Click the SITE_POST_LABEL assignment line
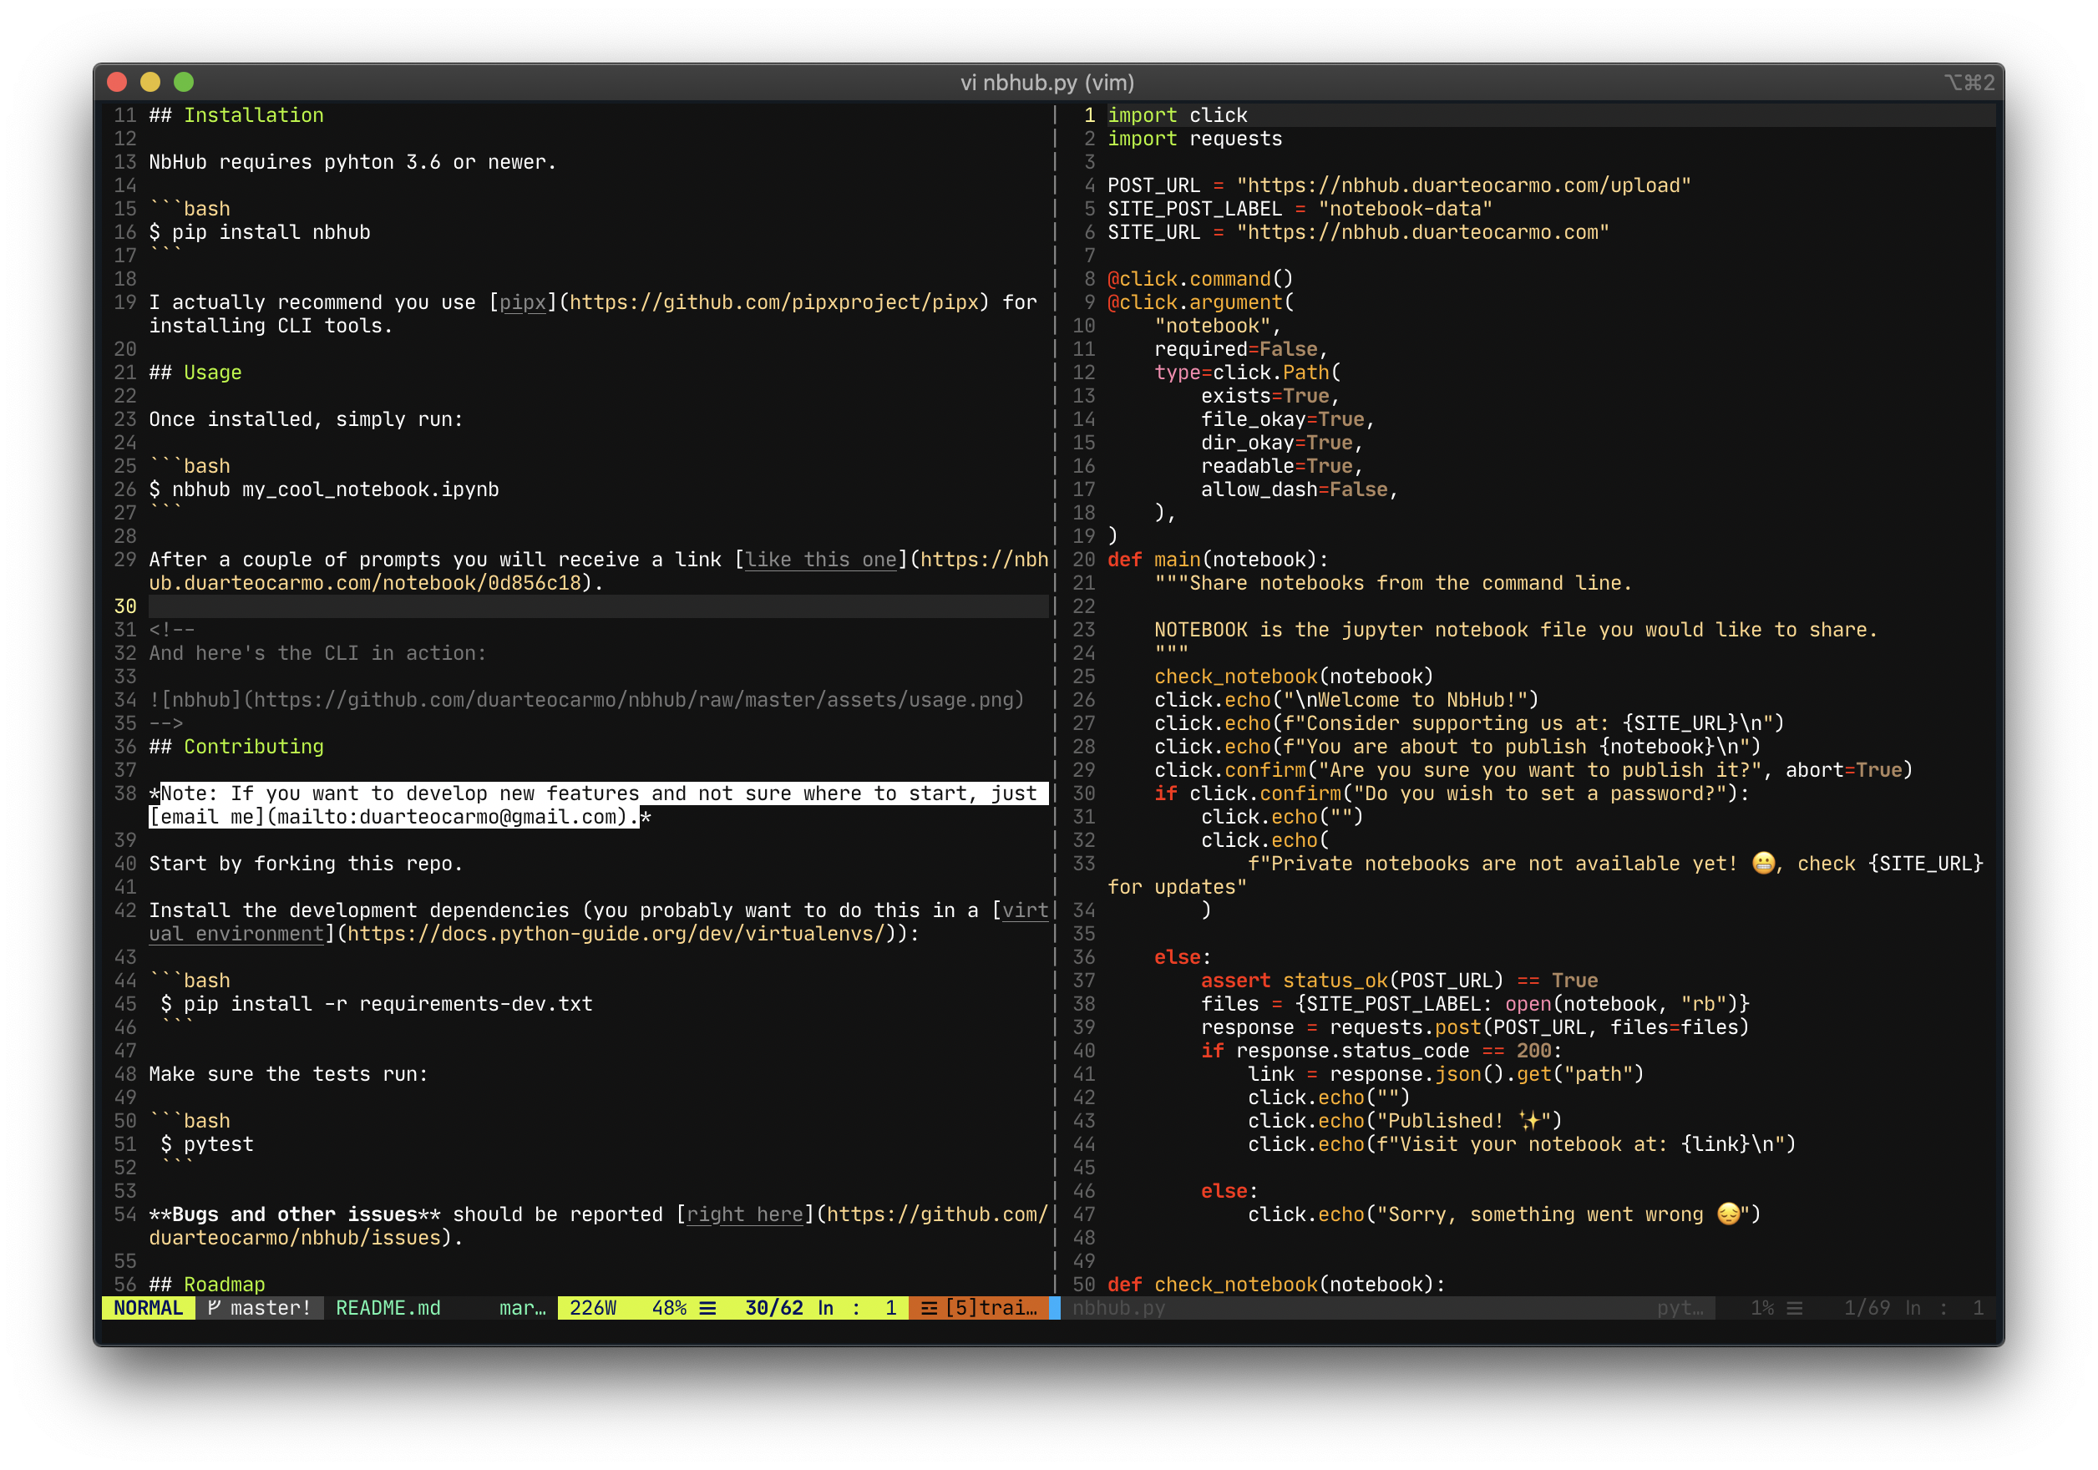2098x1470 pixels. (1300, 208)
